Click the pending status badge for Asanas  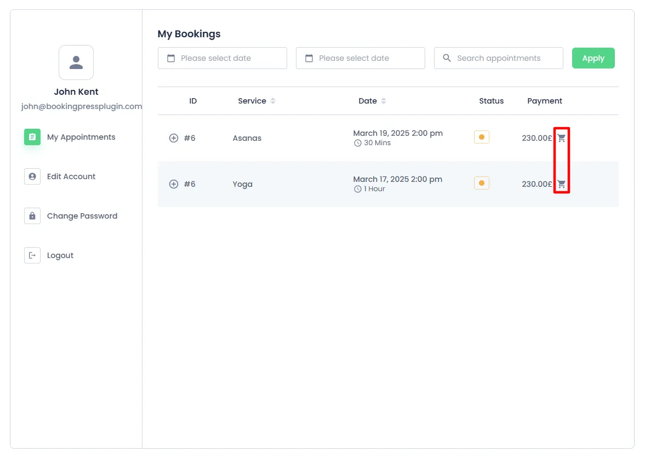(x=481, y=137)
